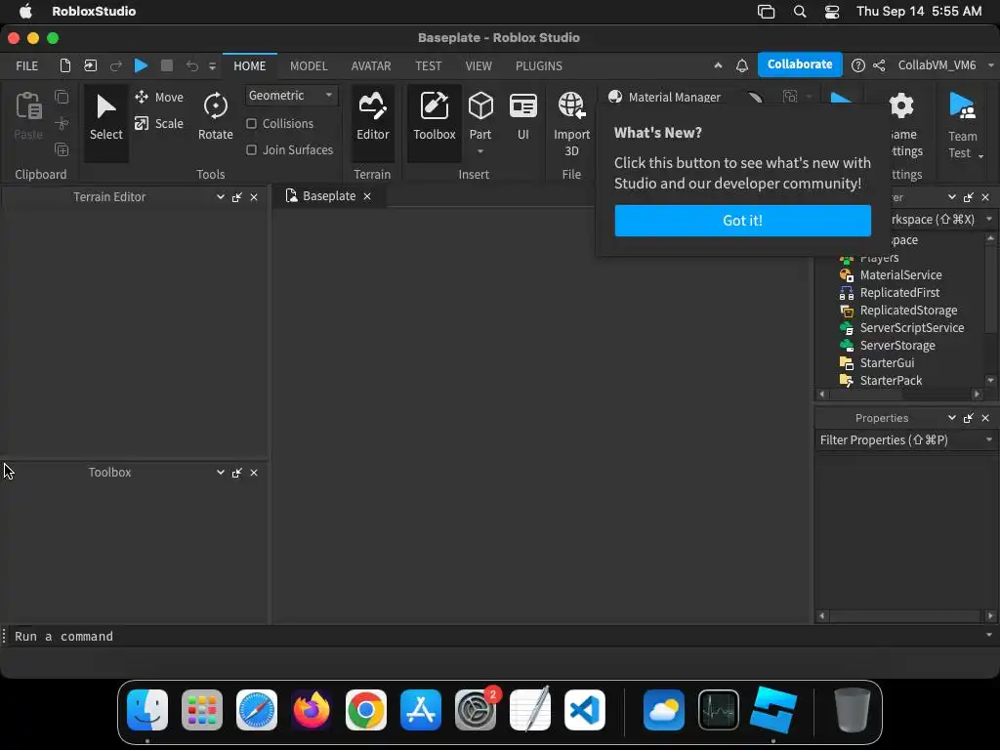Open the file icon next to New

coord(91,65)
